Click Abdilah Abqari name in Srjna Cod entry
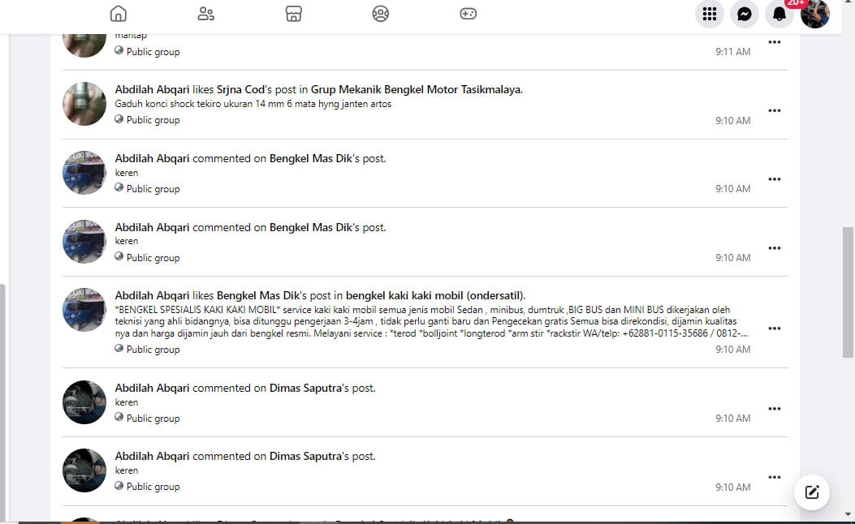The height and width of the screenshot is (524, 855). pos(152,89)
